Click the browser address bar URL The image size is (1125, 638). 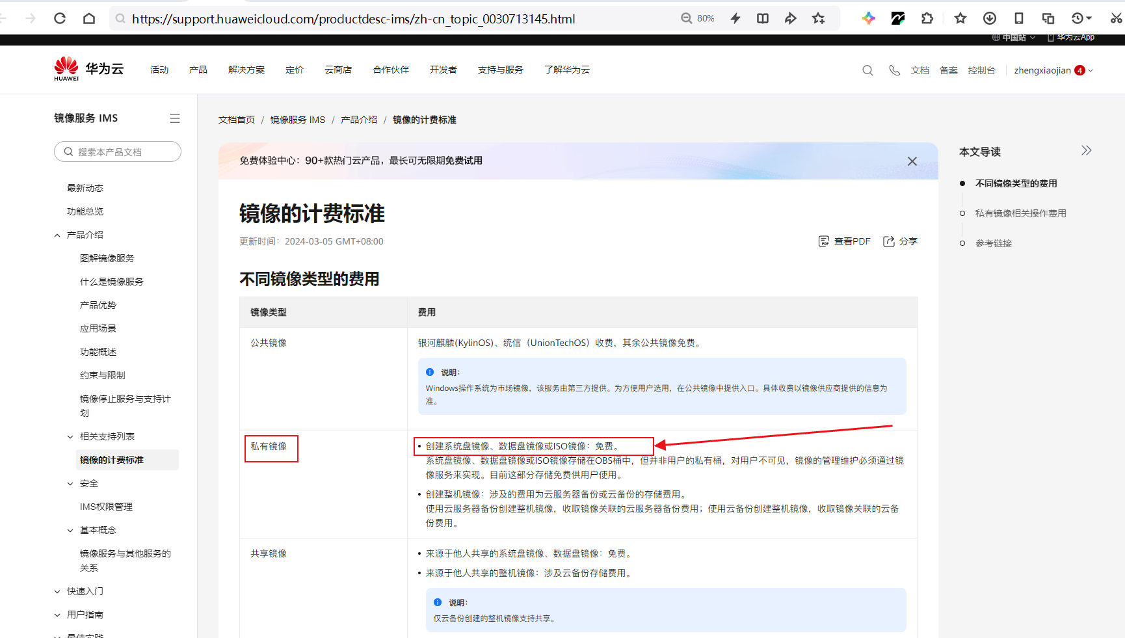354,19
